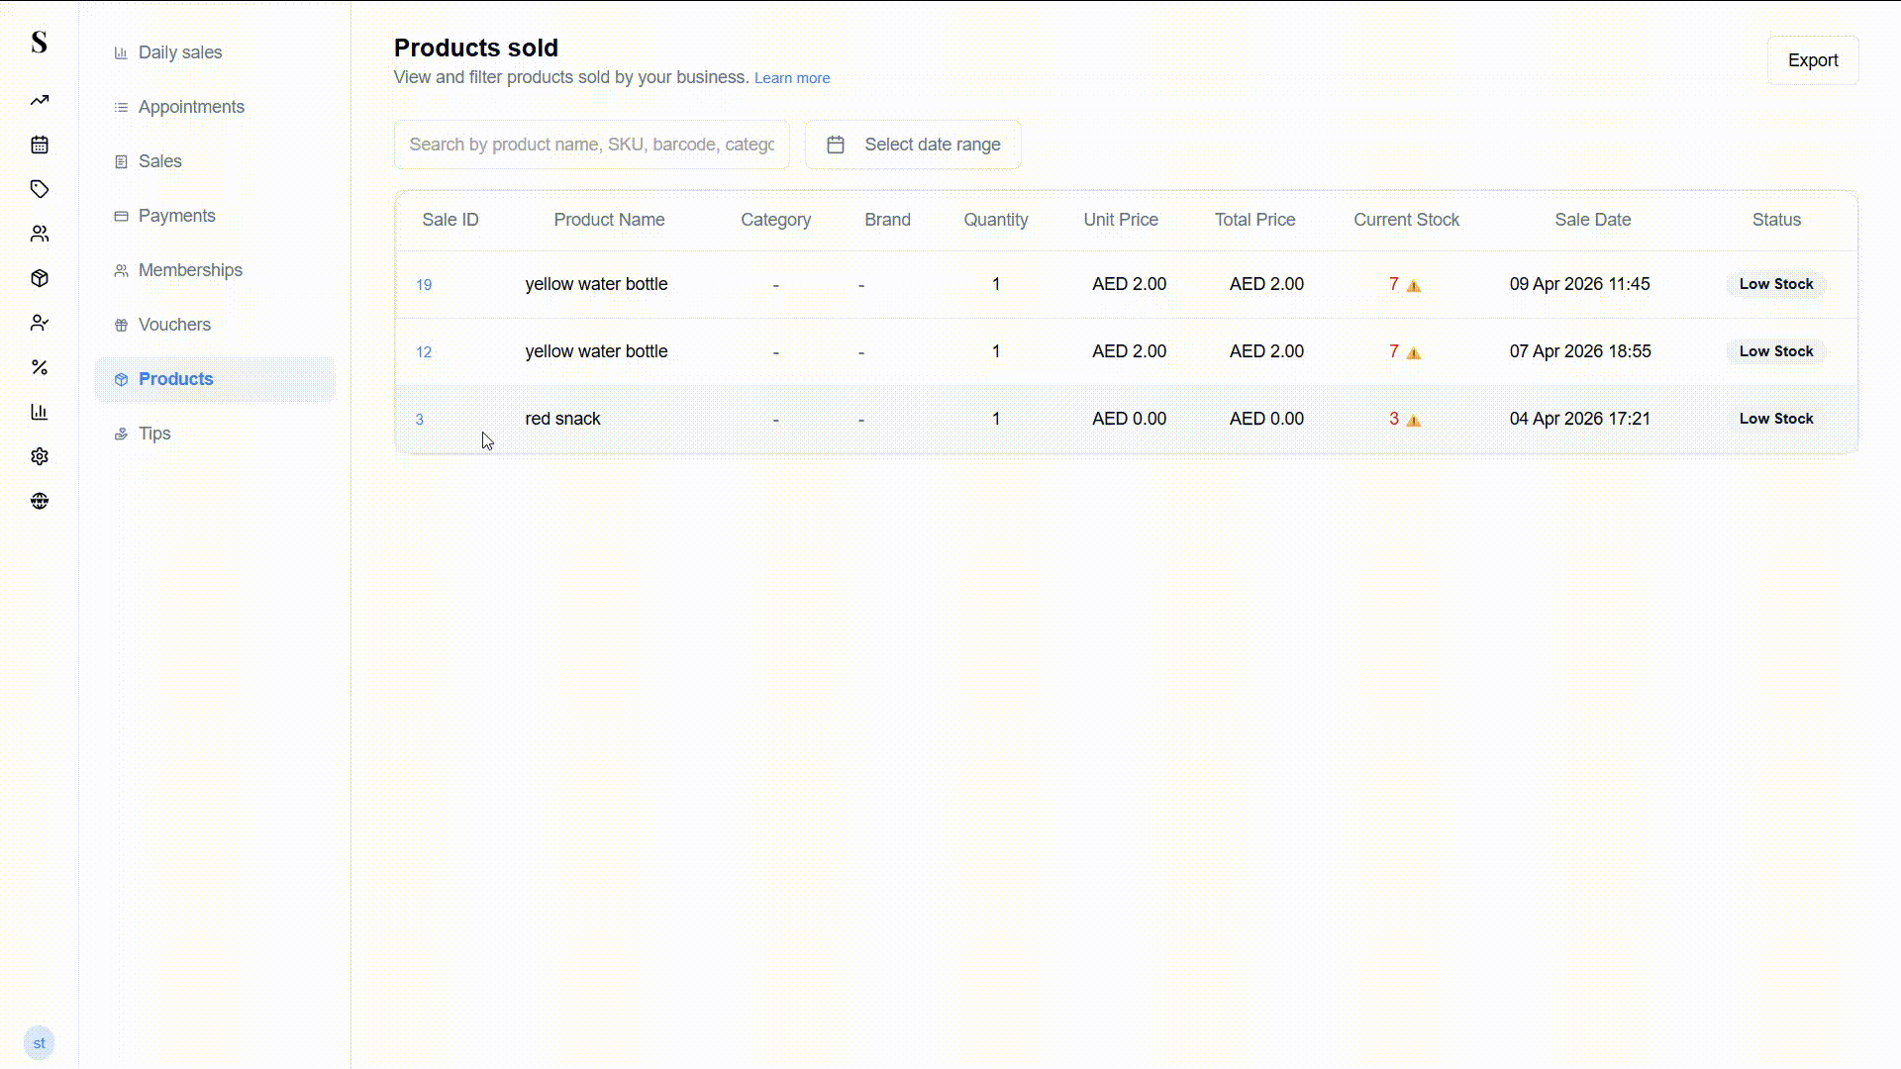Viewport: 1901px width, 1069px height.
Task: Open the Appointments menu item
Action: tap(191, 107)
